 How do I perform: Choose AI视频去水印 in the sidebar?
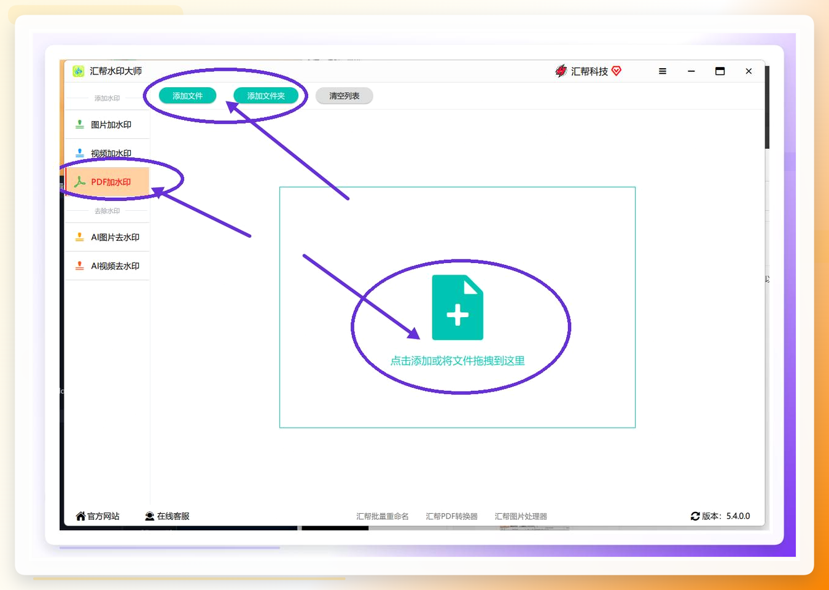click(x=107, y=266)
